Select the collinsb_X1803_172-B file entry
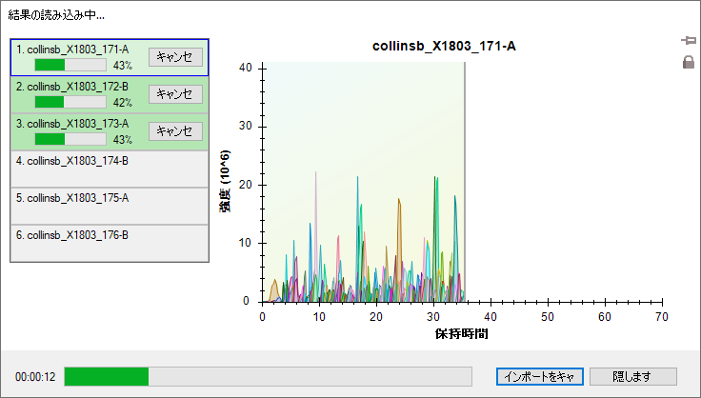 pyautogui.click(x=78, y=86)
